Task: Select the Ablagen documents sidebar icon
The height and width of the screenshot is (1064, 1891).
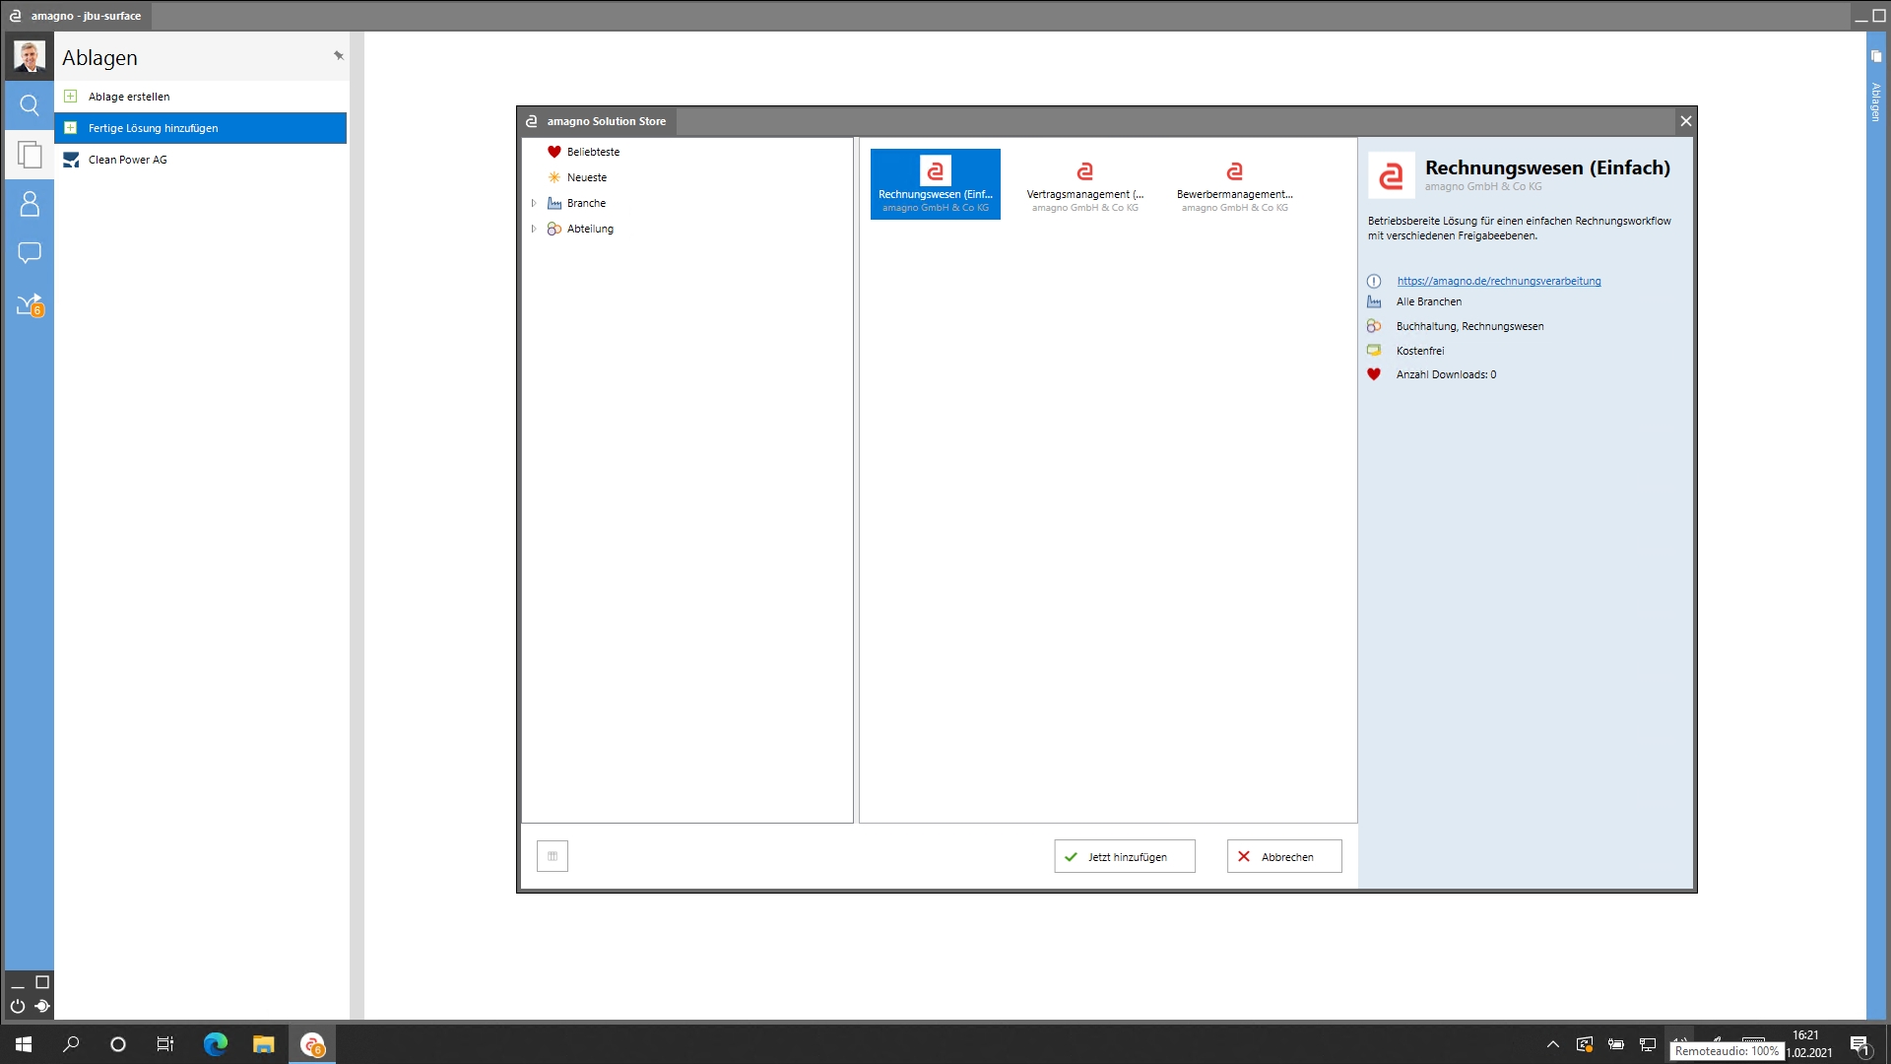Action: pos(30,155)
